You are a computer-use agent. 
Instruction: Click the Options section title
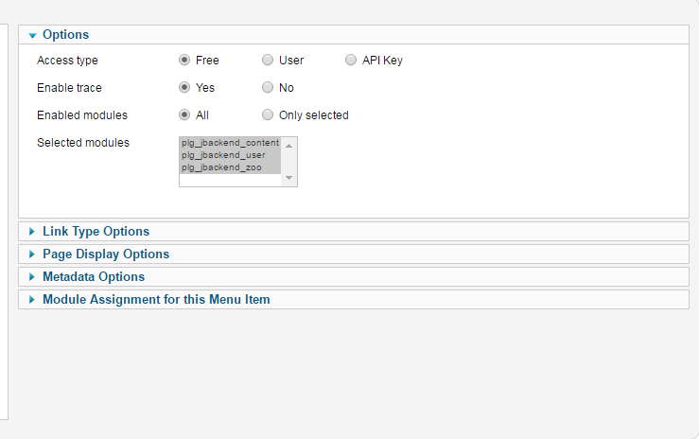click(65, 35)
